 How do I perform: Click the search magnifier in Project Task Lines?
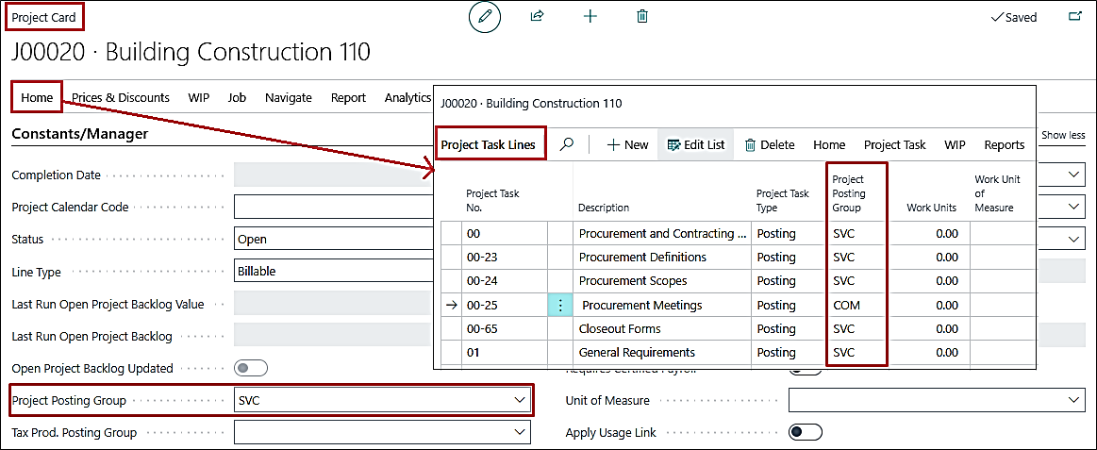(x=568, y=144)
